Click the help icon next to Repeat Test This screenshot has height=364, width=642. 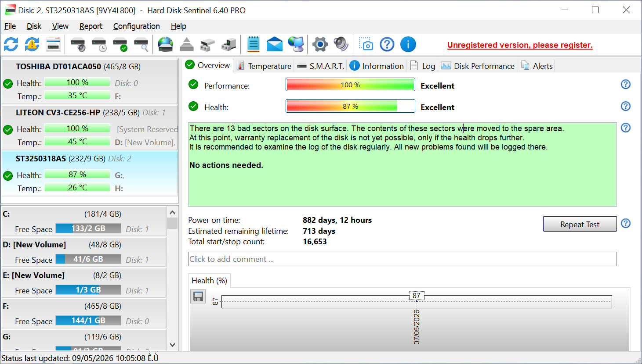tap(626, 223)
